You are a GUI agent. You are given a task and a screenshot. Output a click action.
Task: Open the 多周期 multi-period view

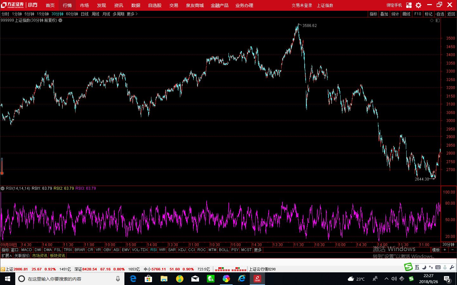tap(118, 14)
